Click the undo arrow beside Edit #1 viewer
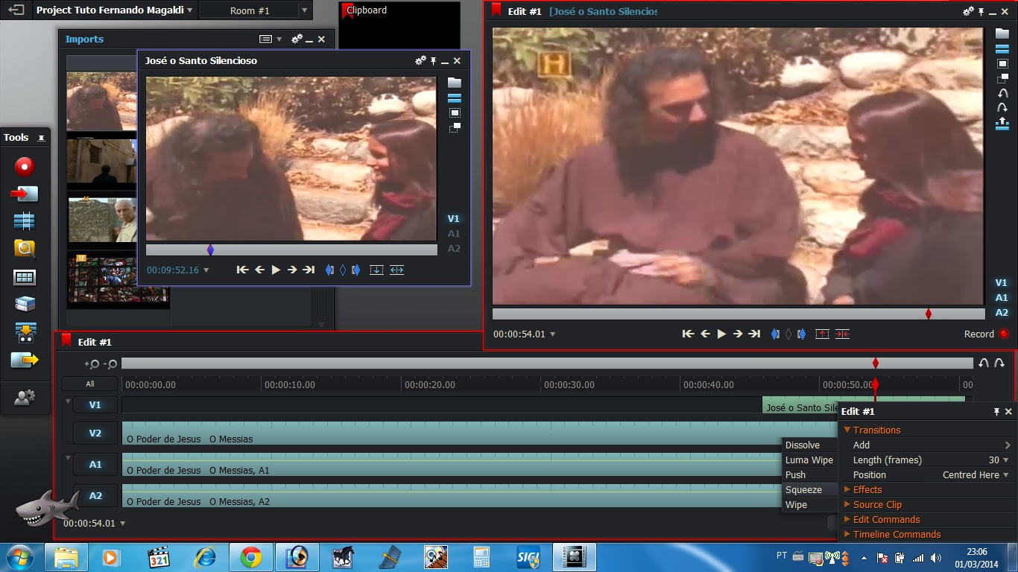This screenshot has height=572, width=1018. [x=1002, y=93]
